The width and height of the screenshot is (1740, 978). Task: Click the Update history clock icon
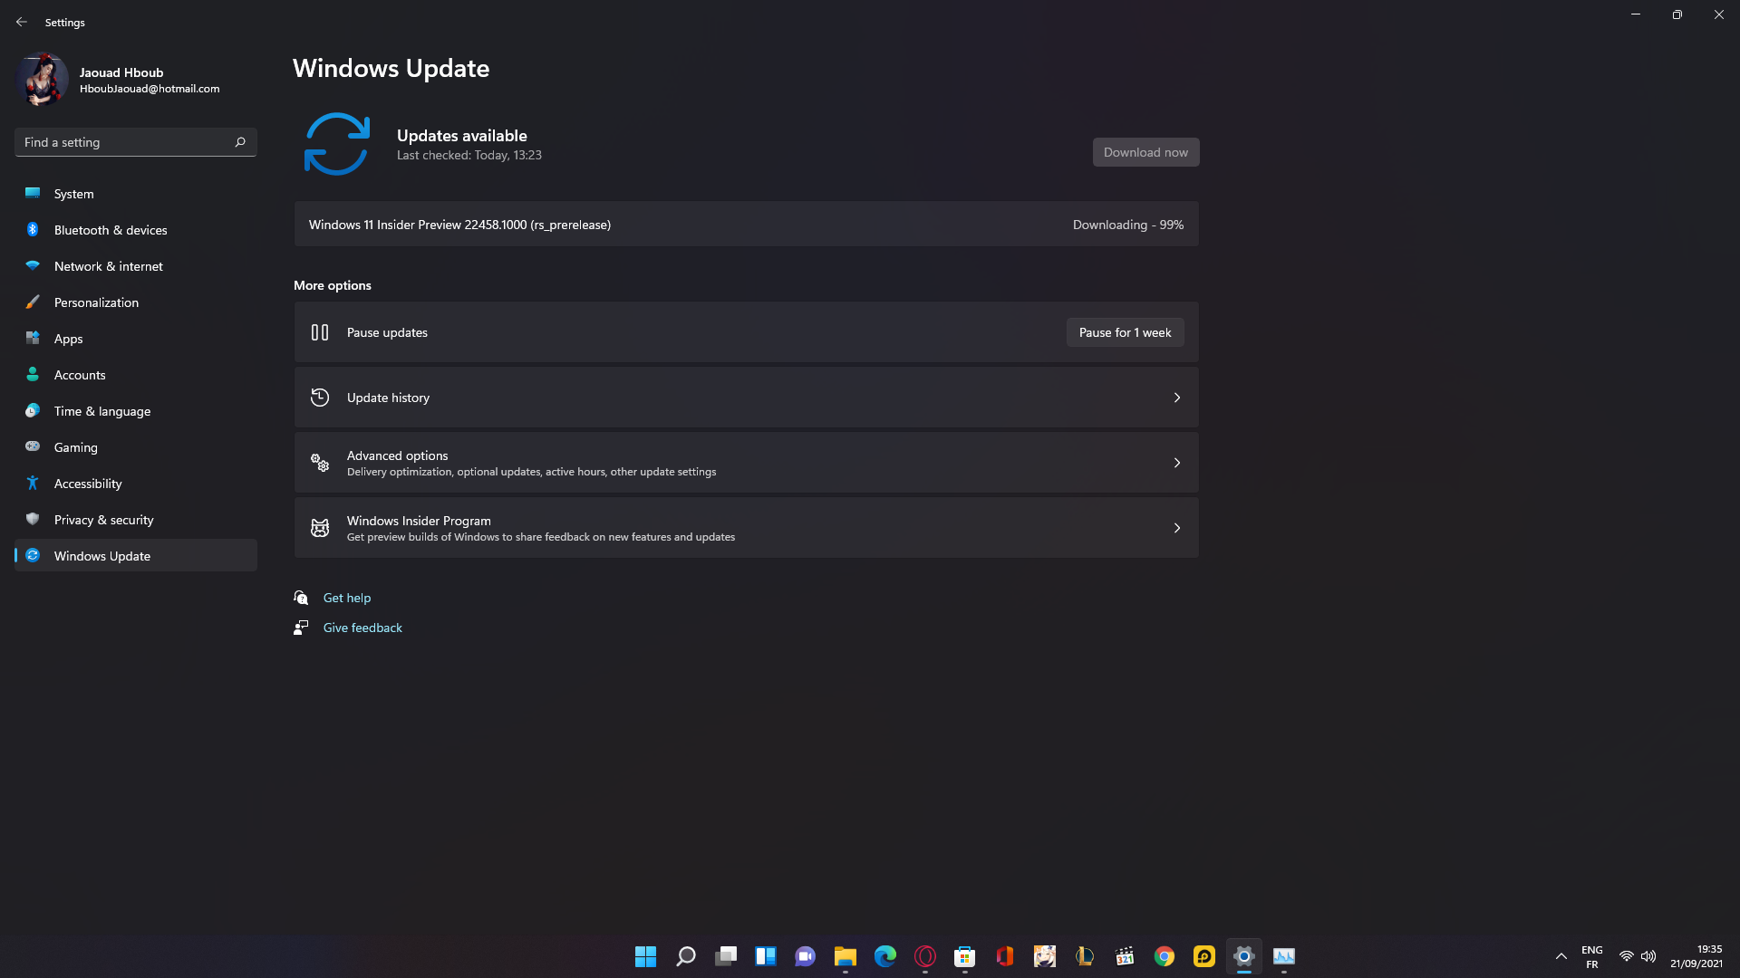point(319,397)
